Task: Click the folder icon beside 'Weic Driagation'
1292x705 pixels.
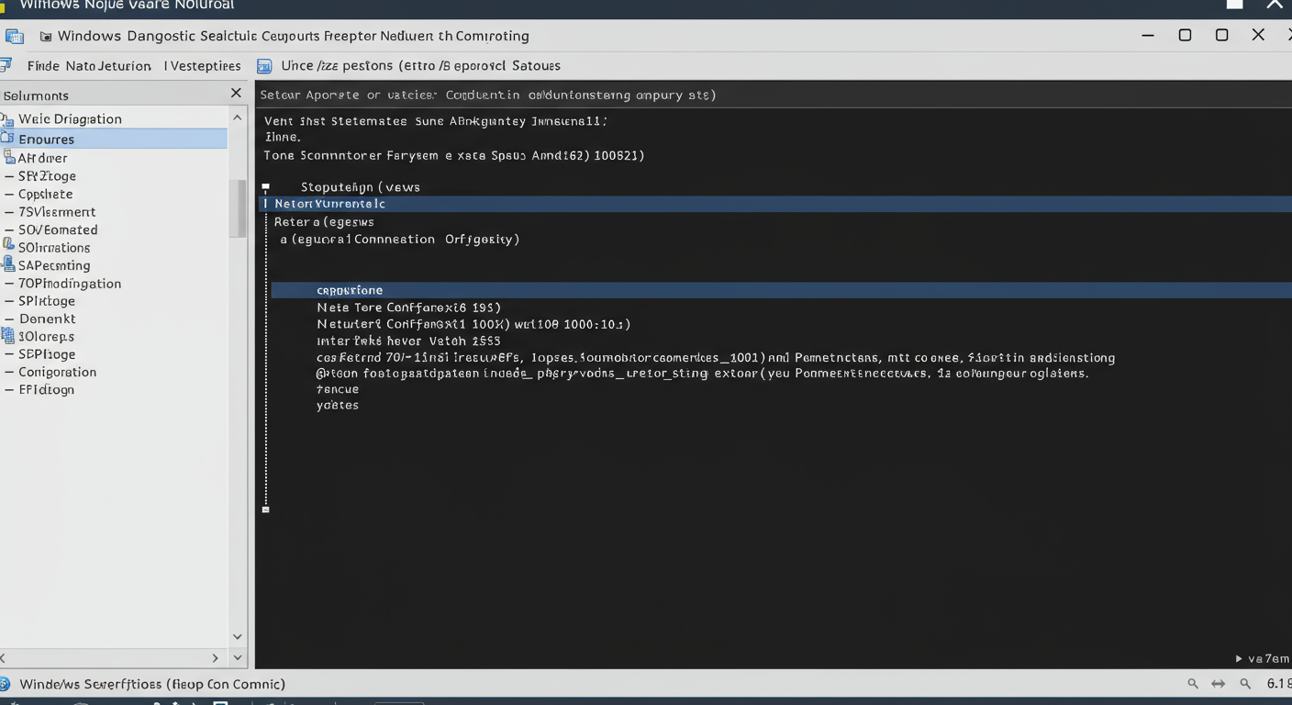Action: [7, 119]
